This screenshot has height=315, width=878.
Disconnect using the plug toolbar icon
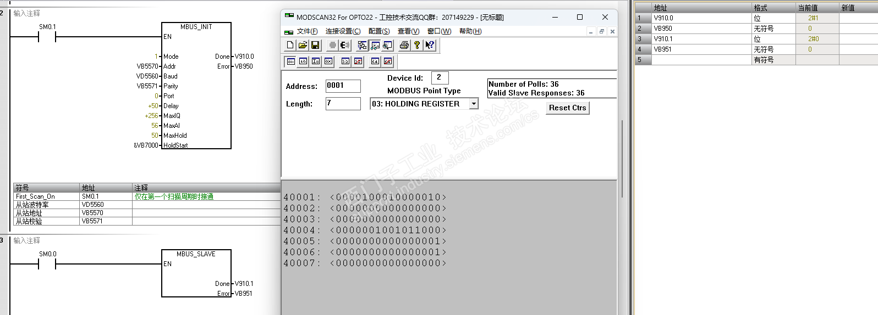pos(345,45)
